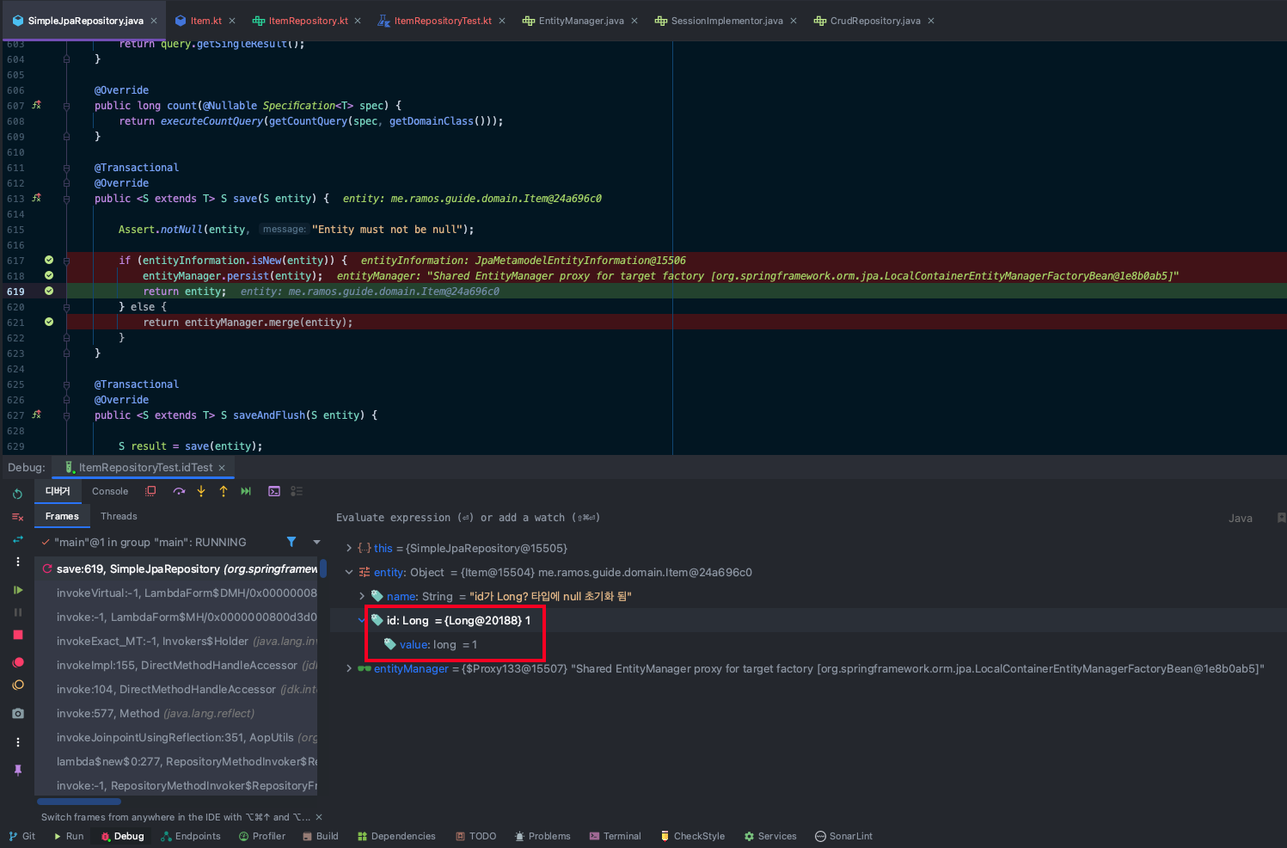The width and height of the screenshot is (1287, 848).
Task: Mute all breakpoints
Action: (17, 685)
